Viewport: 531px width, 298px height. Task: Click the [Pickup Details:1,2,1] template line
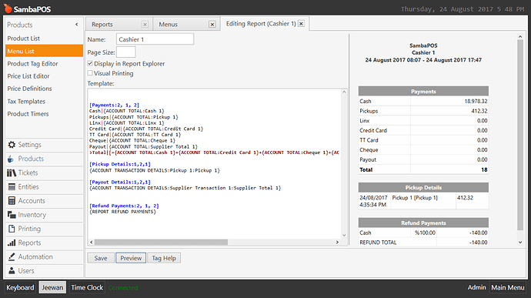pos(120,164)
